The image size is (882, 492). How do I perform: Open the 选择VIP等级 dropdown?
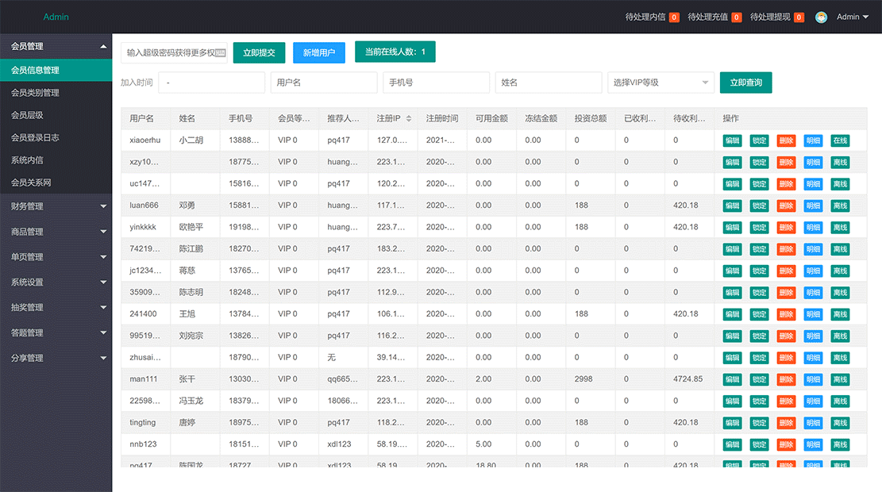pyautogui.click(x=661, y=83)
